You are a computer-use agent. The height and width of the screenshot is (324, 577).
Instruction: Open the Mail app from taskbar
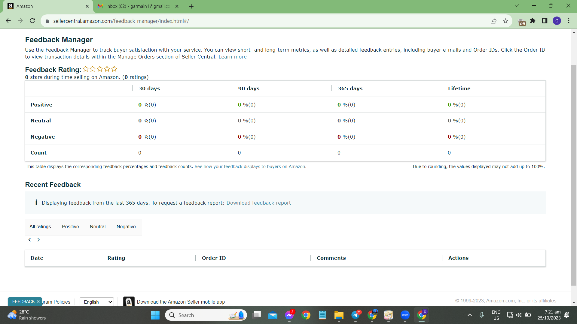pos(273,315)
